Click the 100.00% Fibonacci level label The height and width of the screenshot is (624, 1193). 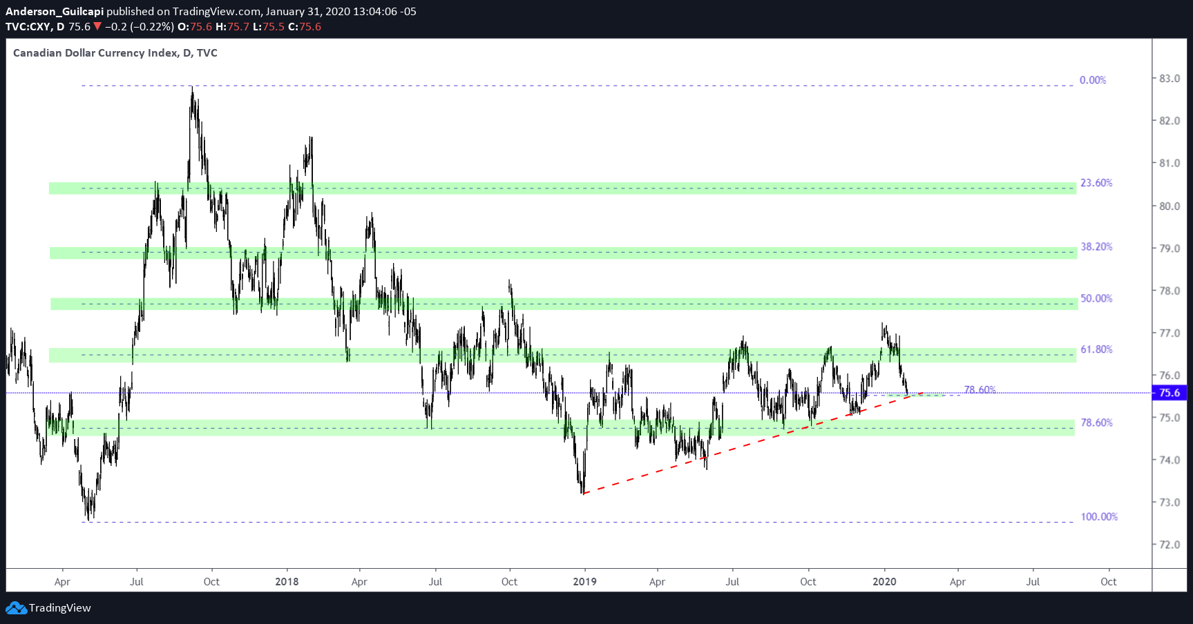click(x=1099, y=516)
